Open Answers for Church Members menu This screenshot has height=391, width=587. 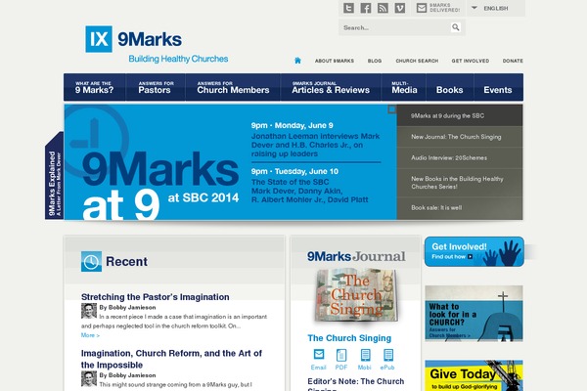(233, 87)
